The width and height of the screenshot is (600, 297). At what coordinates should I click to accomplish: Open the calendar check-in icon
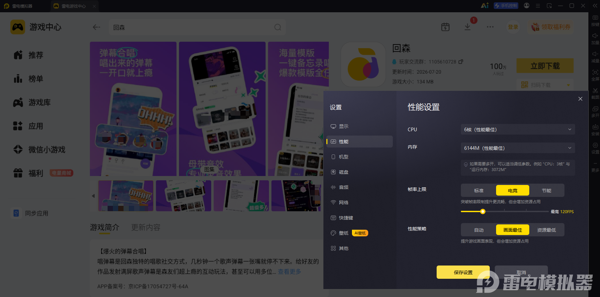(445, 27)
